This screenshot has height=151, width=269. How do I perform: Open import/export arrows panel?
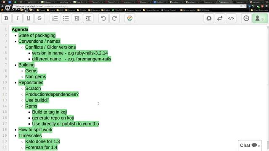point(220,18)
